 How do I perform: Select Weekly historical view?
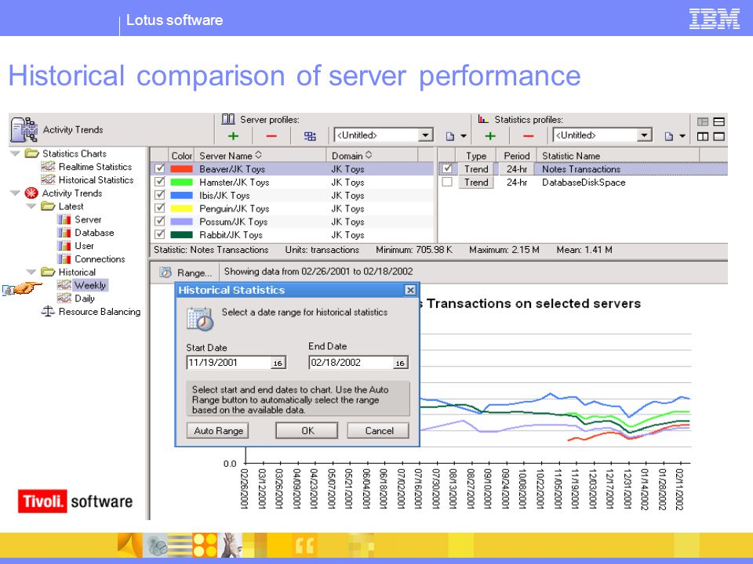coord(89,285)
